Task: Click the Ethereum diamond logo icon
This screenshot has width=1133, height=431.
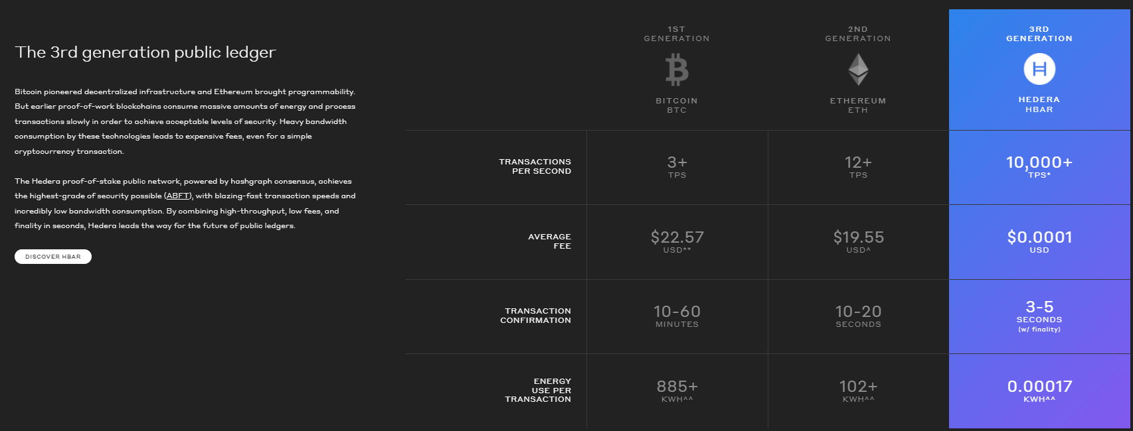Action: point(858,70)
